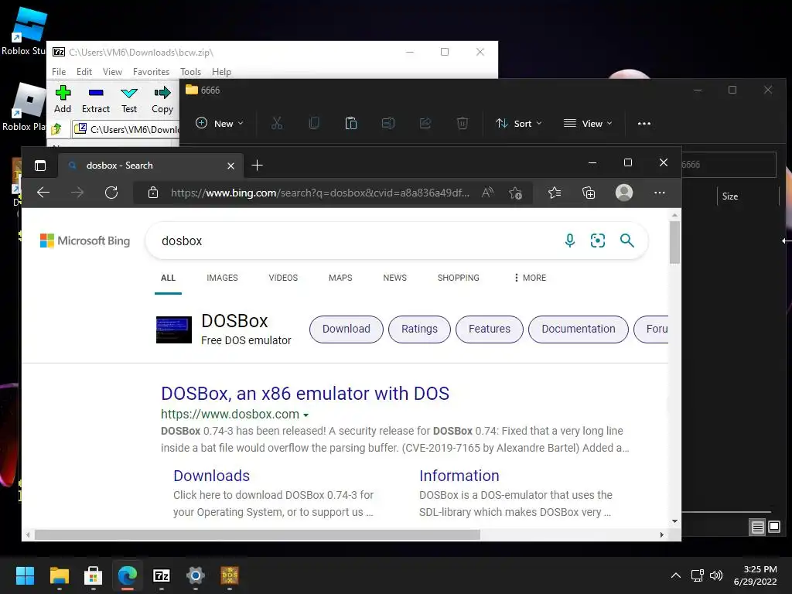Click DOSBox thumbnail image

click(x=174, y=329)
